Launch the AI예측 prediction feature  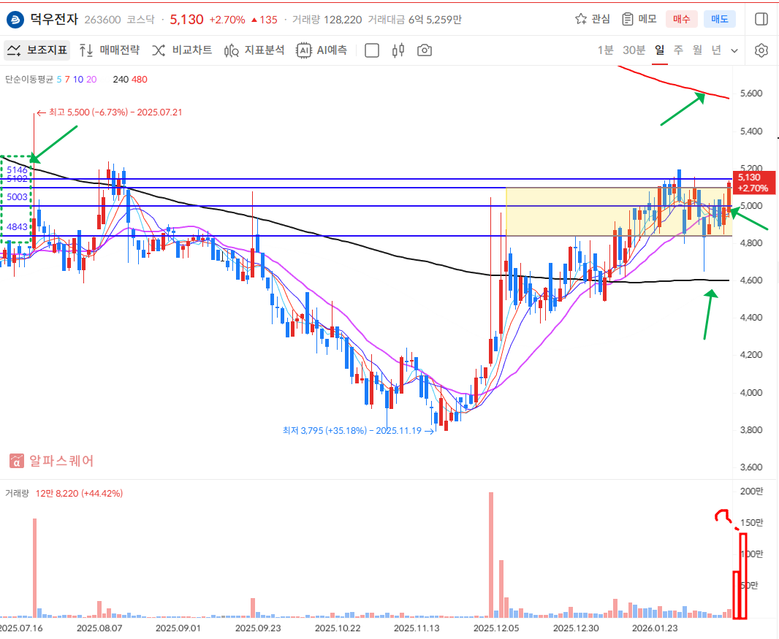click(322, 50)
